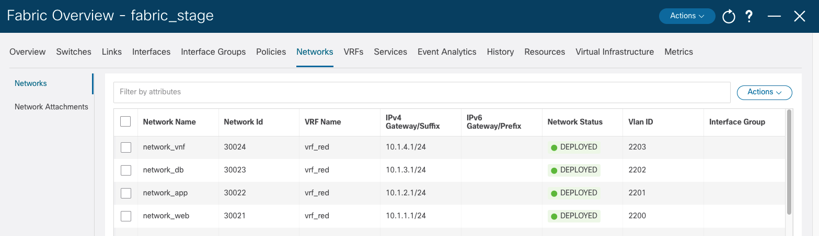Open the Resources tab
The image size is (819, 236).
pos(545,52)
